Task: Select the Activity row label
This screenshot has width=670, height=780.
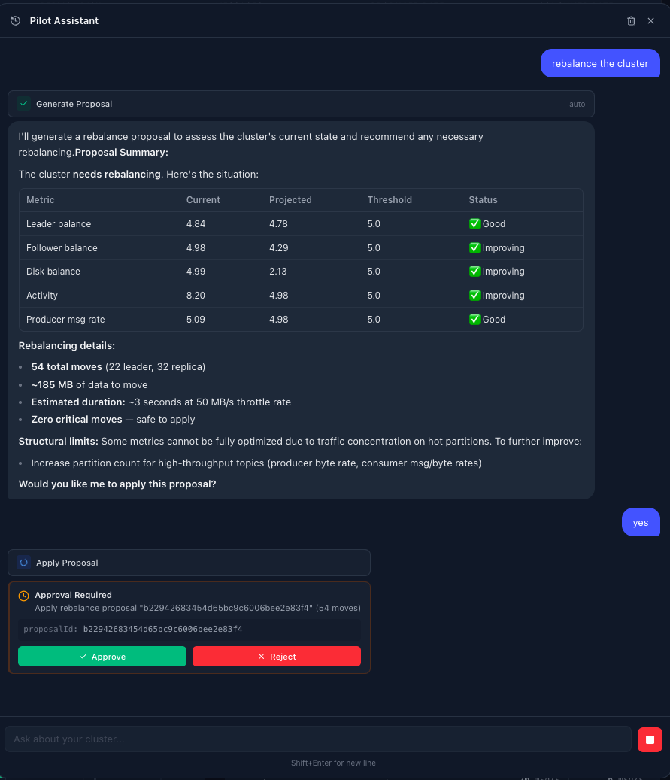Action: pyautogui.click(x=42, y=295)
